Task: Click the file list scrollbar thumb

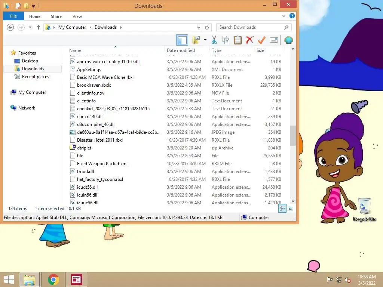Action: tap(293, 136)
